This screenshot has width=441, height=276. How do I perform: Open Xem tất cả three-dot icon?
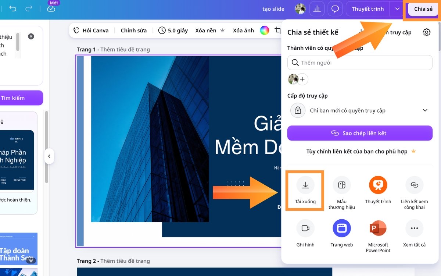point(415,229)
